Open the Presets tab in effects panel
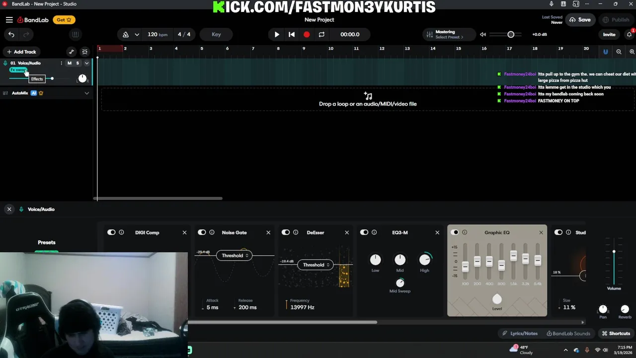Viewport: 636px width, 358px height. pyautogui.click(x=47, y=243)
